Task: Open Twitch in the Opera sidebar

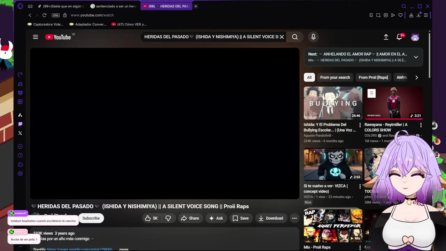Action: click(20, 124)
